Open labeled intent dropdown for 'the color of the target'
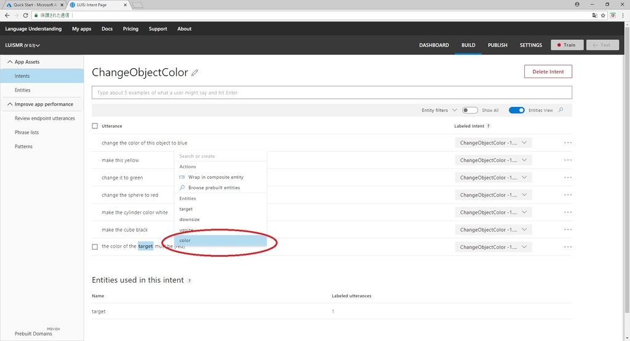Viewport: 630px width, 341px height. [x=493, y=247]
